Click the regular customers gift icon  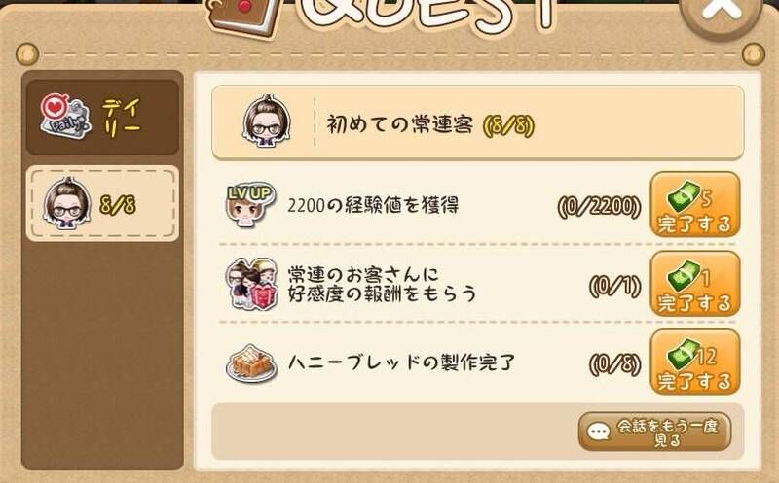tap(251, 284)
